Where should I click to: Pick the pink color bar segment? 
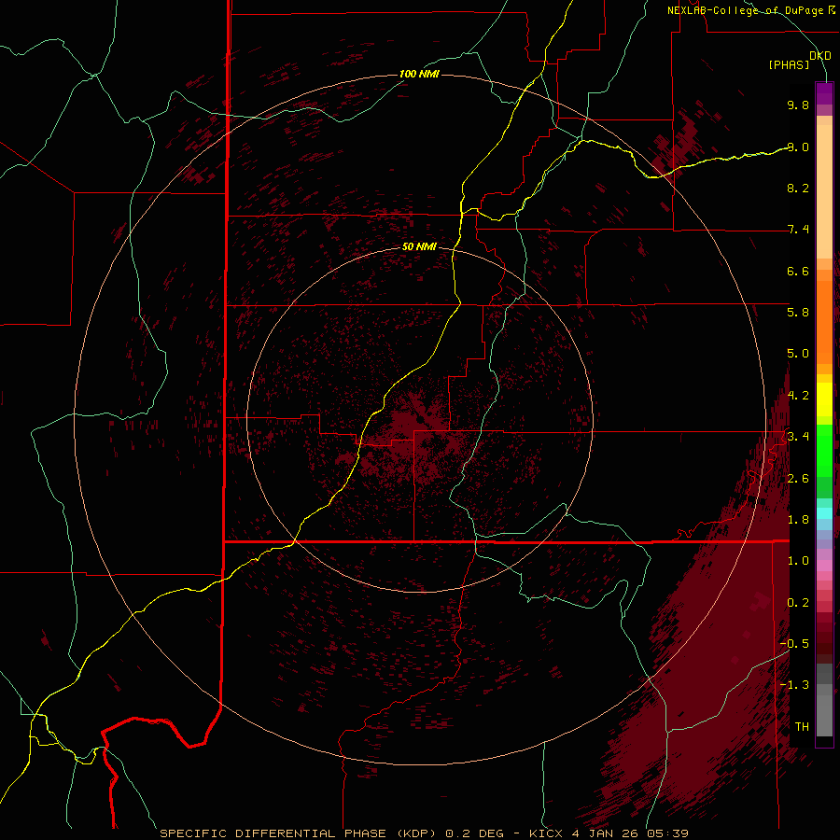(x=824, y=566)
